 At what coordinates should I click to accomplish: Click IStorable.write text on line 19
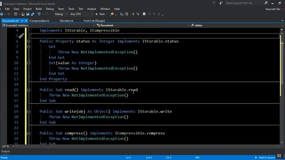coord(155,112)
